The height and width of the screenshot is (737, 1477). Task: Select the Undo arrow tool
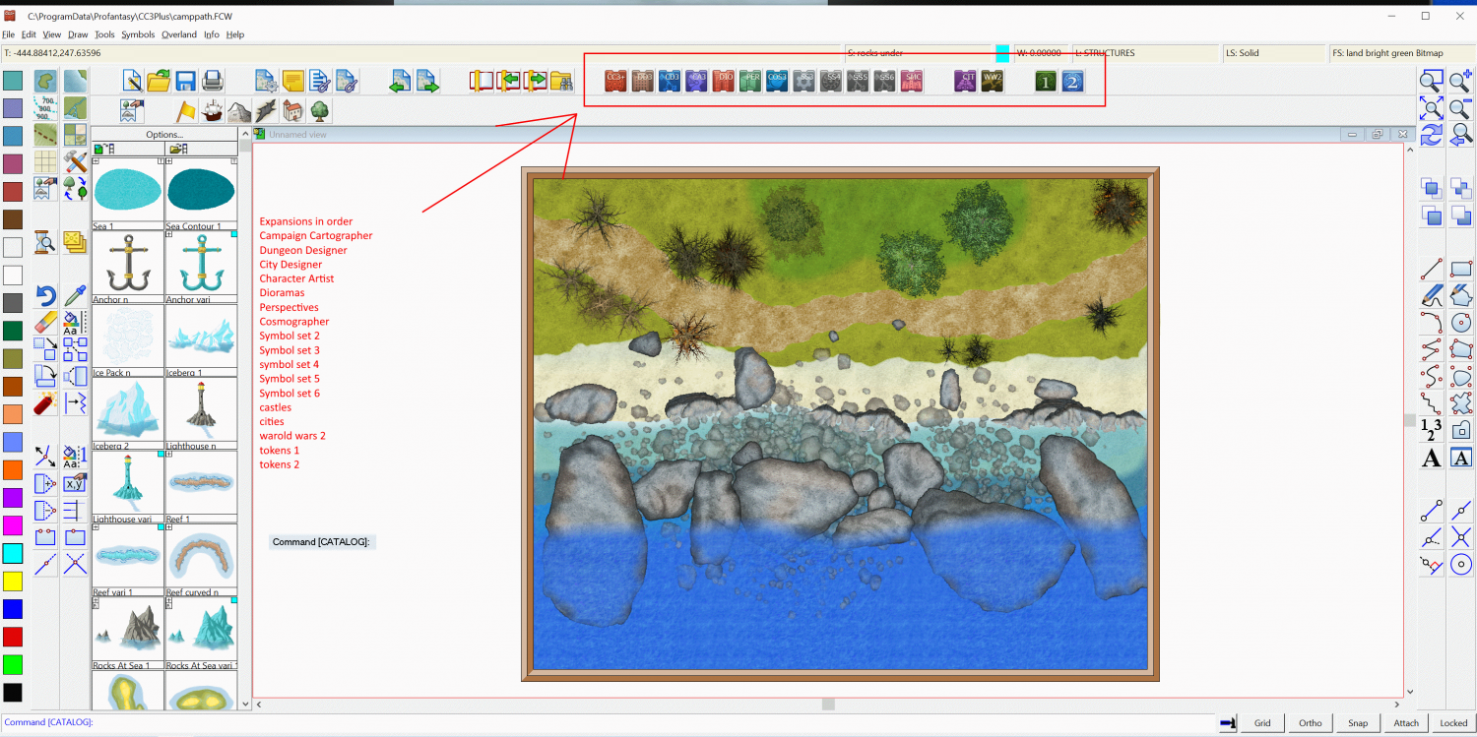pos(45,295)
